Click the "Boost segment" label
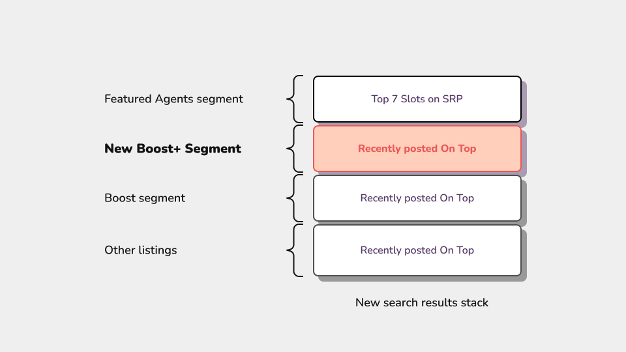 (x=145, y=198)
